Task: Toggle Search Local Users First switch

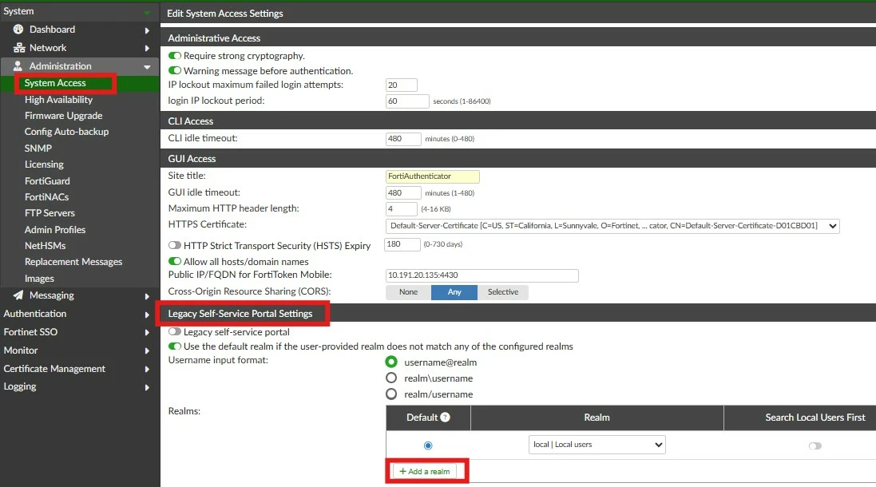Action: click(815, 445)
